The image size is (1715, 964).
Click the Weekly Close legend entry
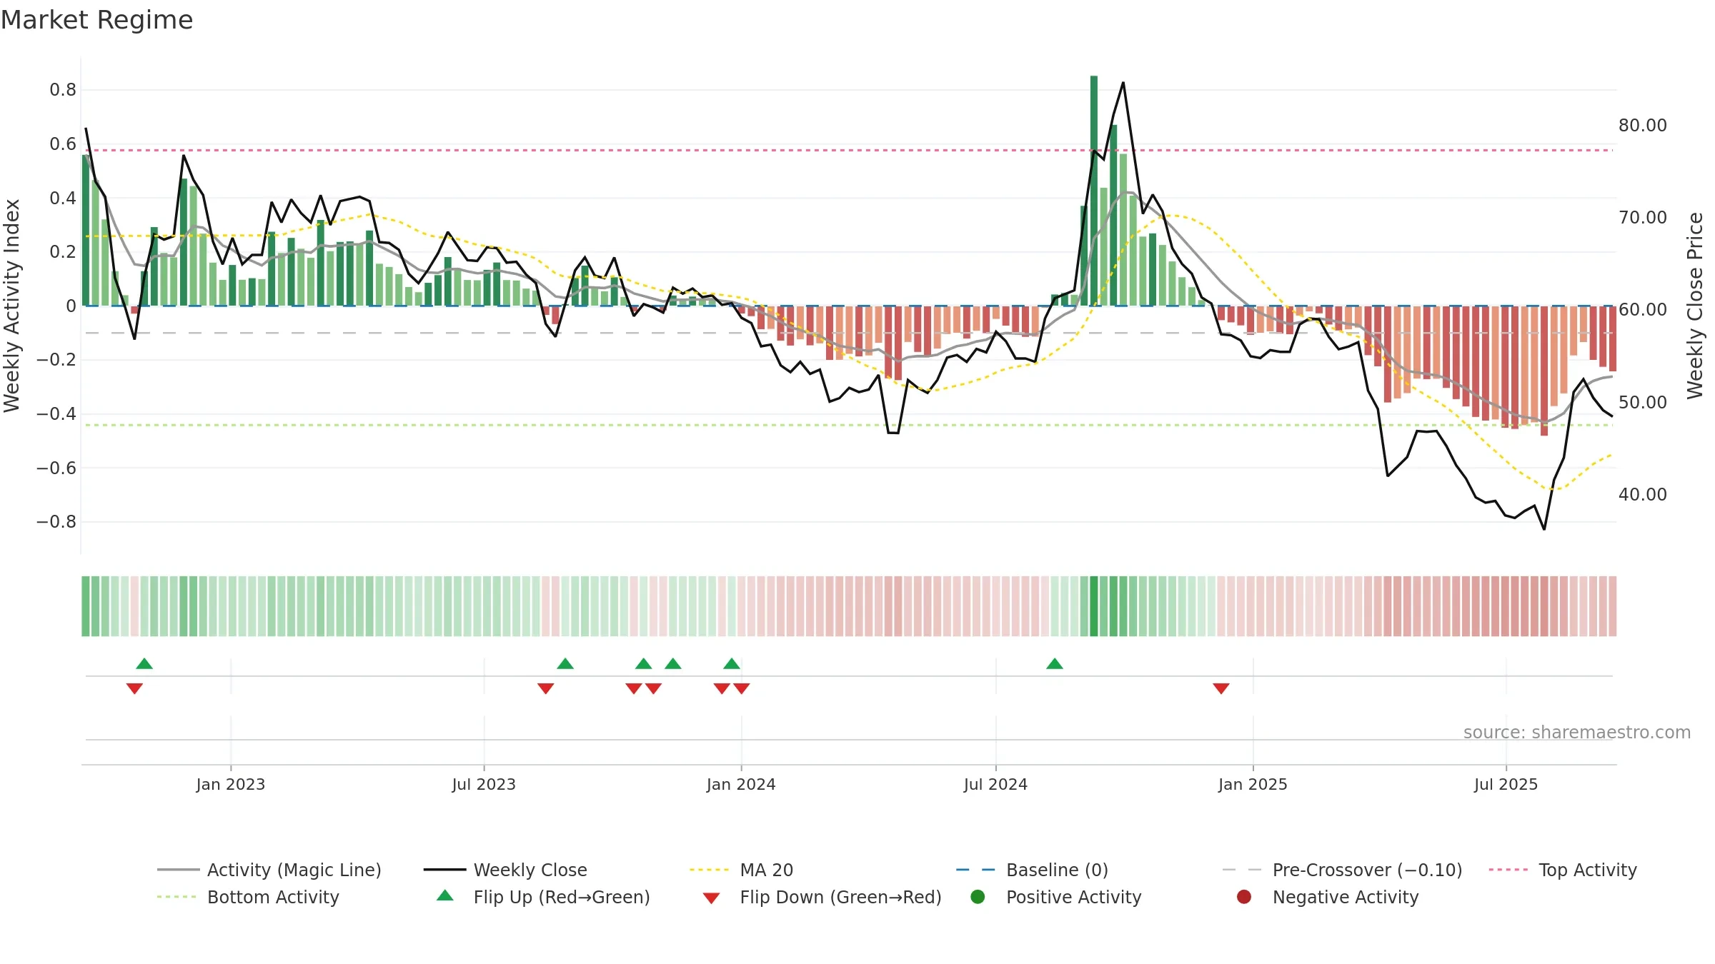505,870
